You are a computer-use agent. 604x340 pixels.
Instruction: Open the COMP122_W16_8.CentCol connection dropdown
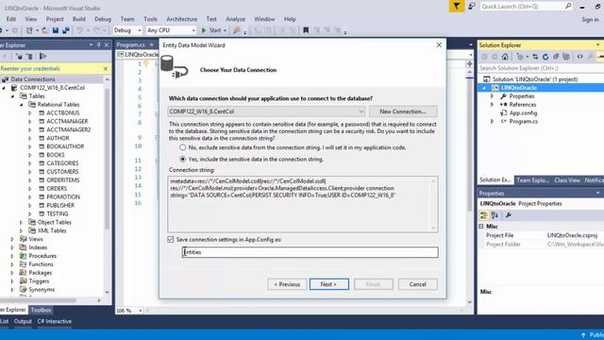[361, 111]
